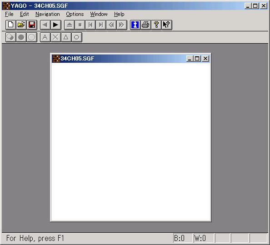Select the black stone tool
Screen dimensions: 270x245
[x=21, y=37]
